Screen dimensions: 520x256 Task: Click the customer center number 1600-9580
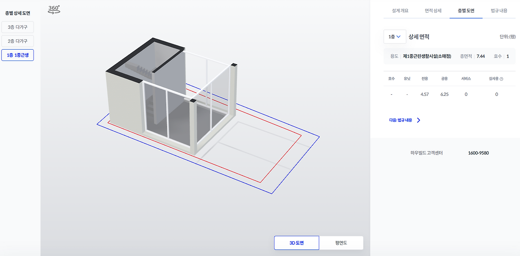pos(478,153)
